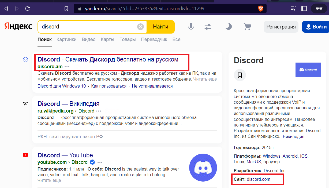The height and width of the screenshot is (188, 329).
Task: Open the 'Discord — YouTube' result
Action: [65, 155]
